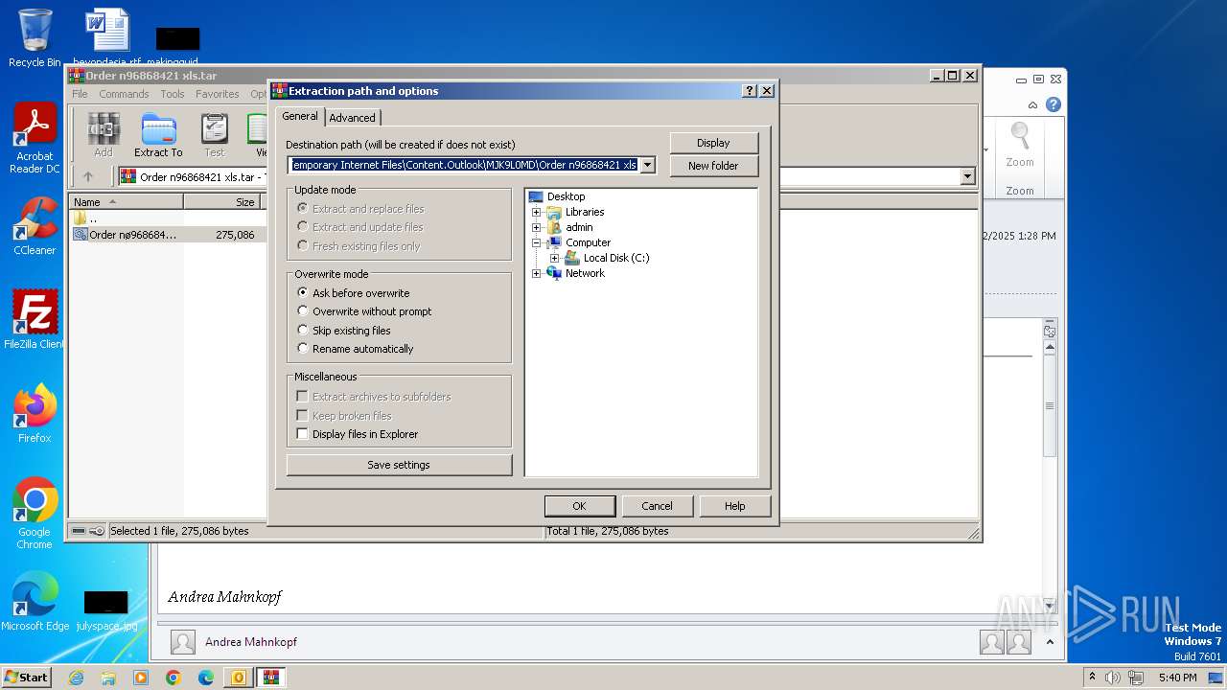Click the Start button

[27, 678]
